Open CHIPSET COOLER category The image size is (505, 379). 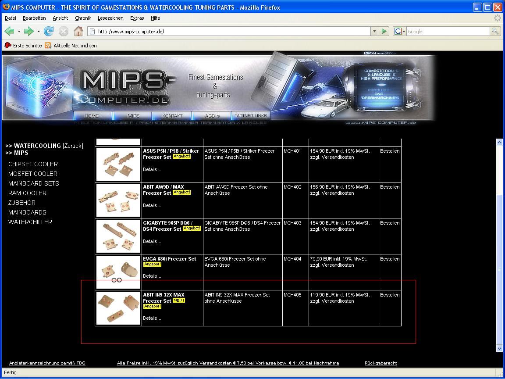click(x=33, y=164)
